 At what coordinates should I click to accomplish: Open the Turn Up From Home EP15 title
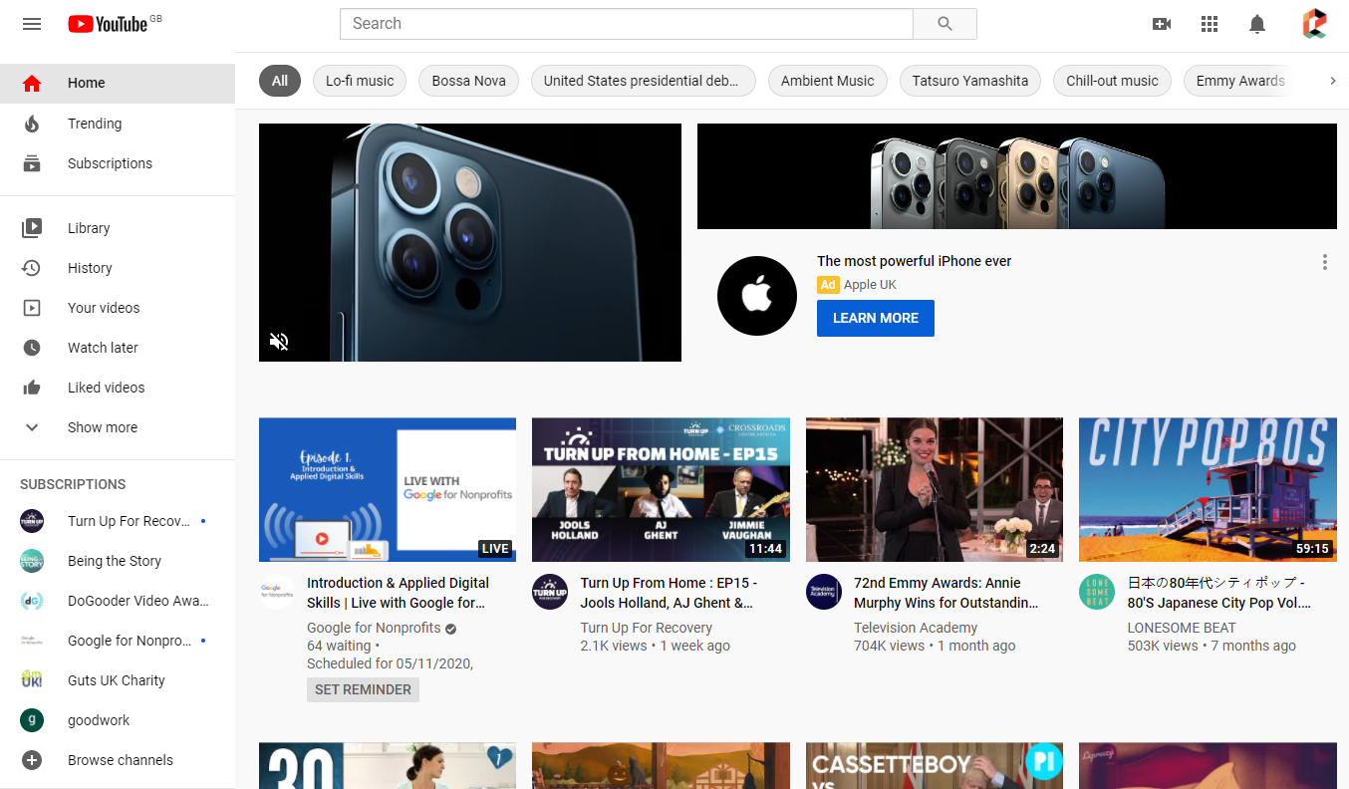pos(670,593)
